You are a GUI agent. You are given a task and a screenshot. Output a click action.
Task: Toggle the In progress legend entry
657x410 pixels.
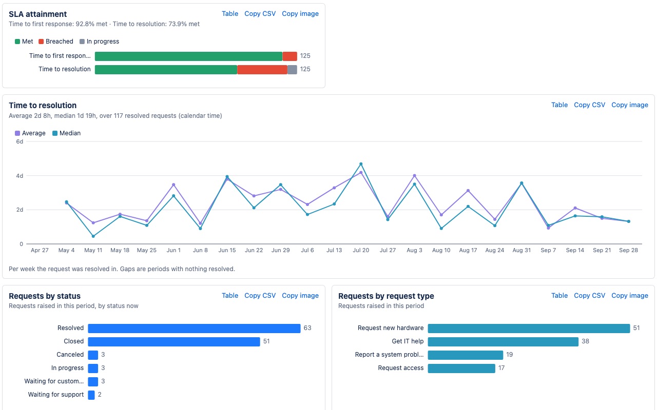pos(99,42)
